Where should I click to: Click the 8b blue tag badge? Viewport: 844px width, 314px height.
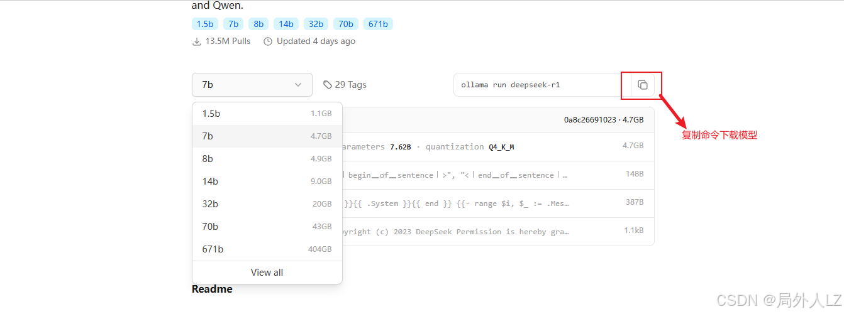click(258, 24)
